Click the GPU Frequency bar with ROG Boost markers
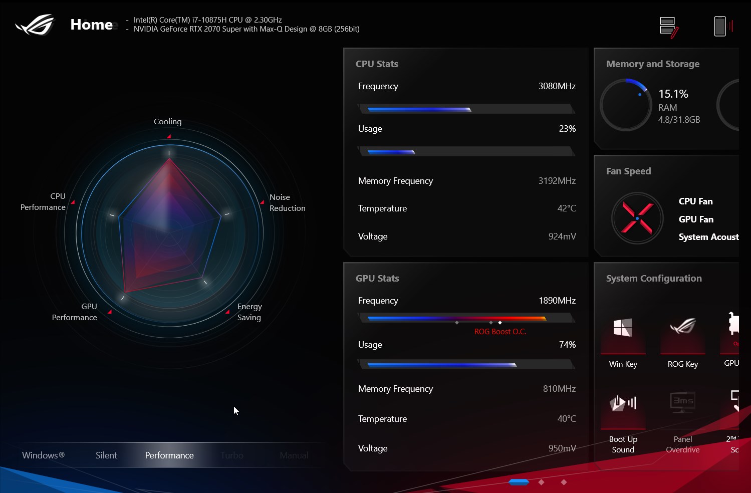Image resolution: width=751 pixels, height=493 pixels. point(466,318)
